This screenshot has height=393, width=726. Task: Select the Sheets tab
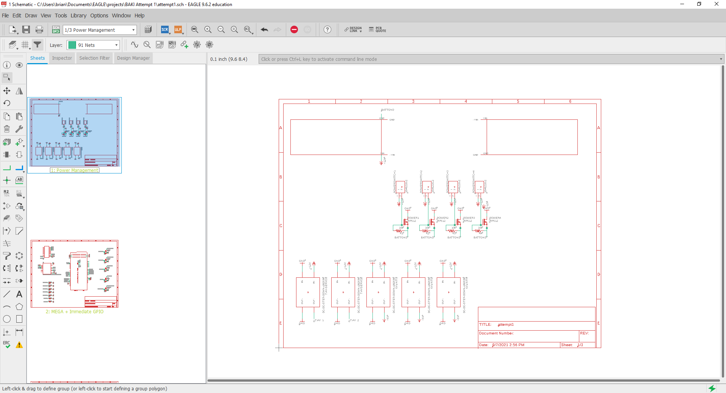pos(37,58)
